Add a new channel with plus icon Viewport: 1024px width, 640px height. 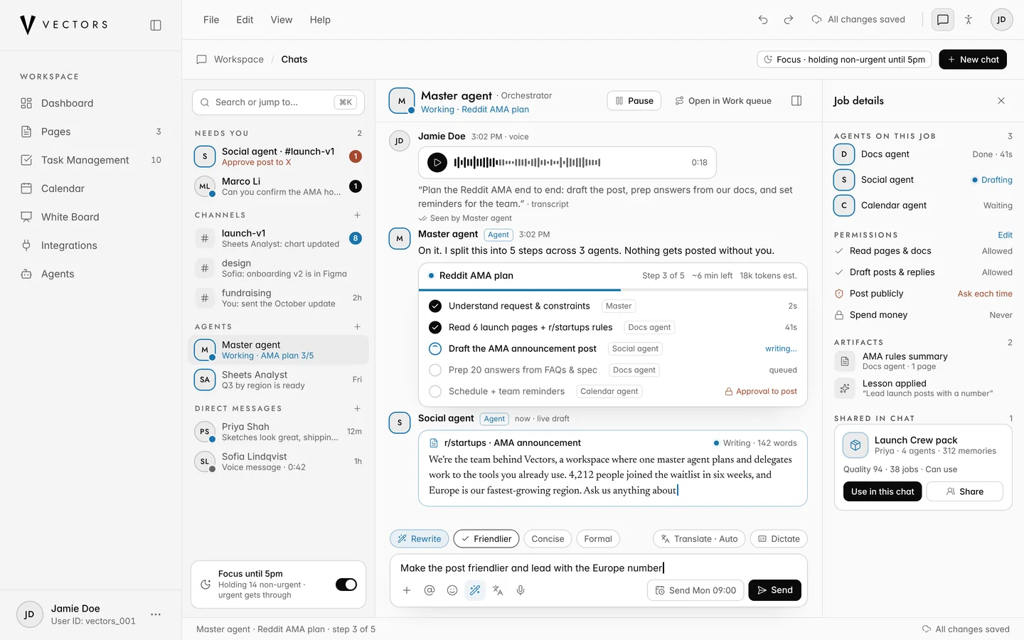[x=357, y=215]
